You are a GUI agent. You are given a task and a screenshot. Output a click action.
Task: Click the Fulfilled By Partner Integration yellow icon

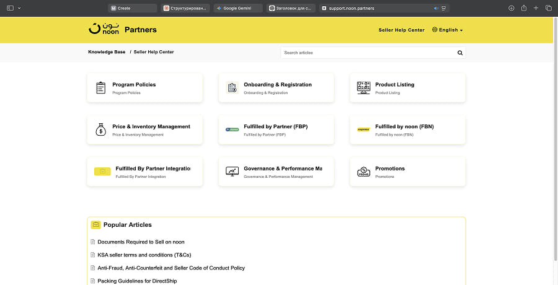point(102,172)
